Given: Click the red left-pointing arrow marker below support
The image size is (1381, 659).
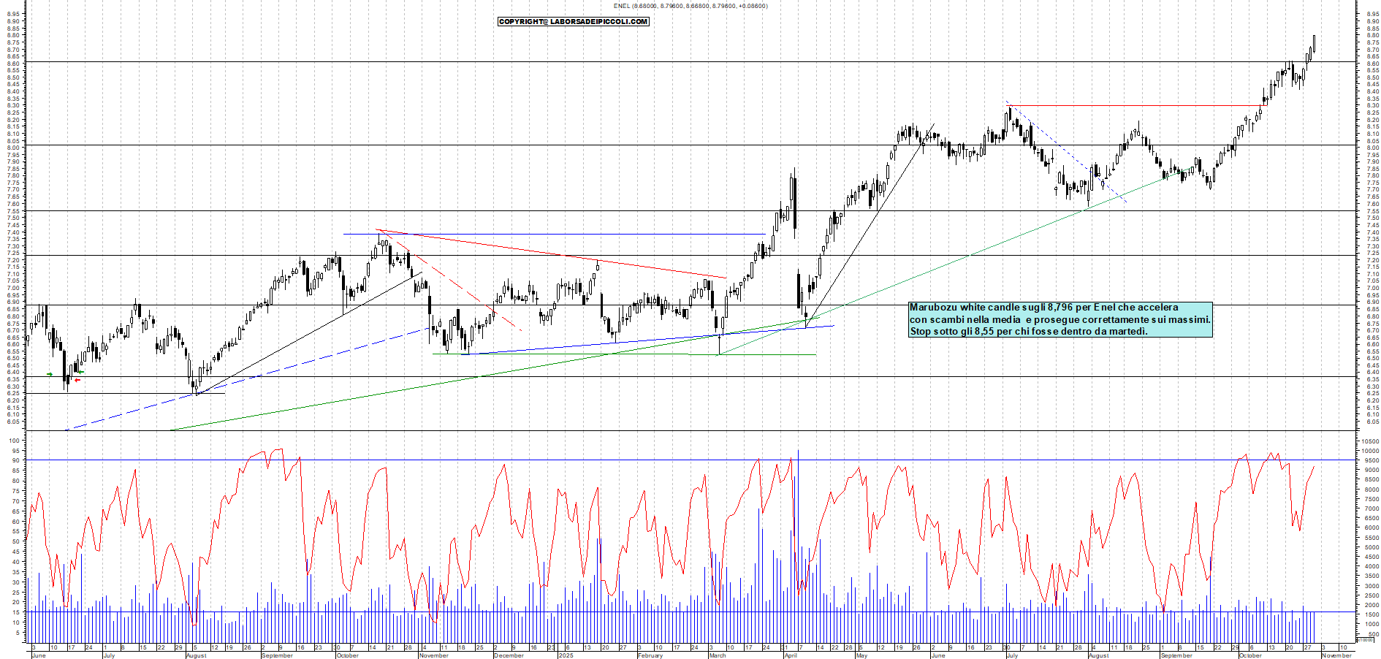Looking at the screenshot, I should 77,380.
